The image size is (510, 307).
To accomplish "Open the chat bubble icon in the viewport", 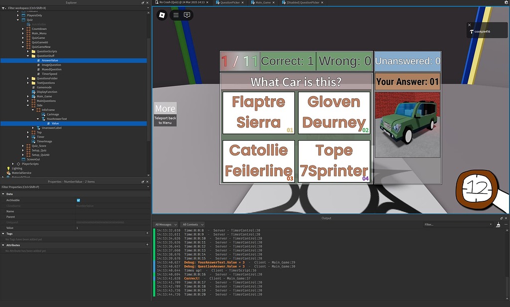I will (187, 14).
